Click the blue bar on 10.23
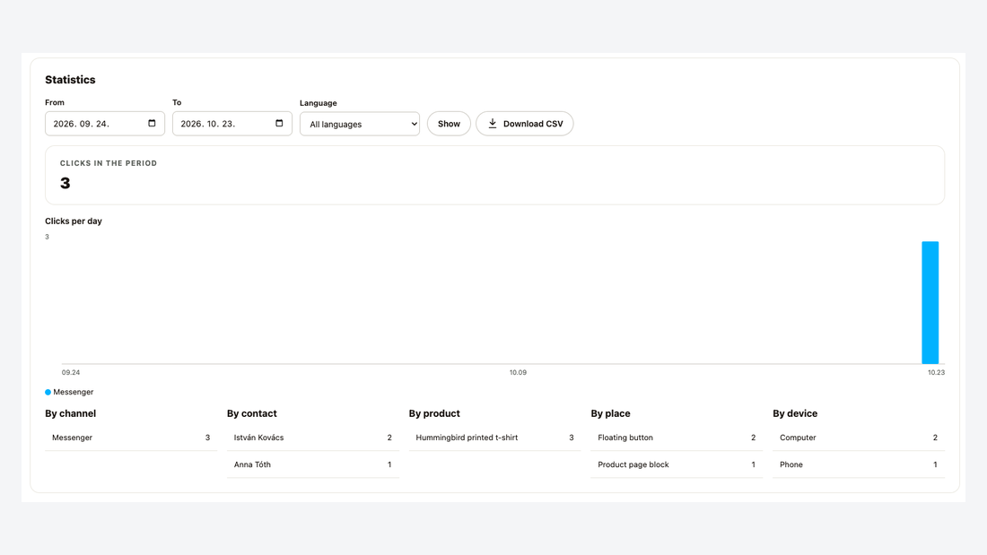 [x=930, y=303]
